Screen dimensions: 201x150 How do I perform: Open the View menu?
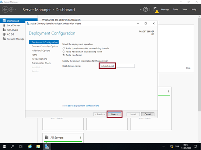[x=185, y=10]
